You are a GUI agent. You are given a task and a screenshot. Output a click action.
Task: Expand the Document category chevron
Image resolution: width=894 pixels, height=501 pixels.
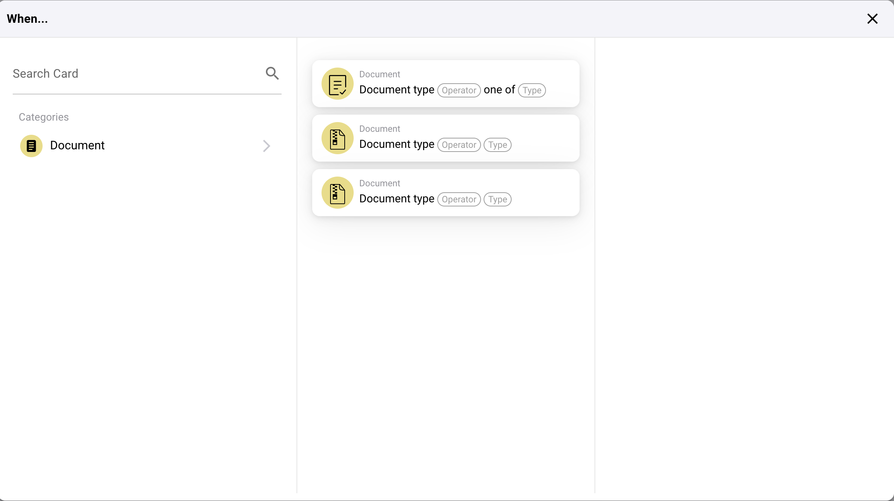(x=266, y=146)
